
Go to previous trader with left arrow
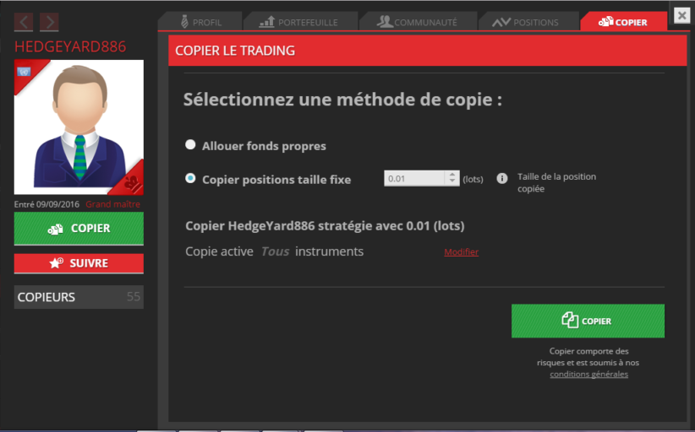(x=24, y=22)
